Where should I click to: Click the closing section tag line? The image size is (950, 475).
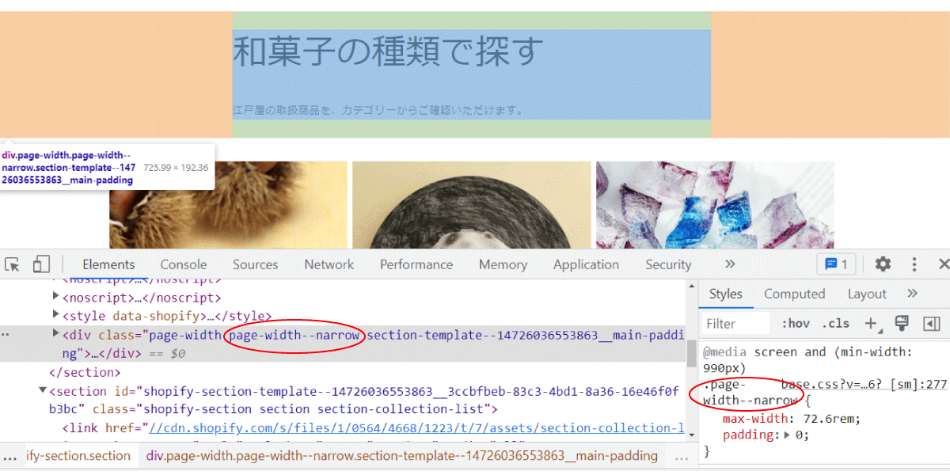(x=85, y=372)
